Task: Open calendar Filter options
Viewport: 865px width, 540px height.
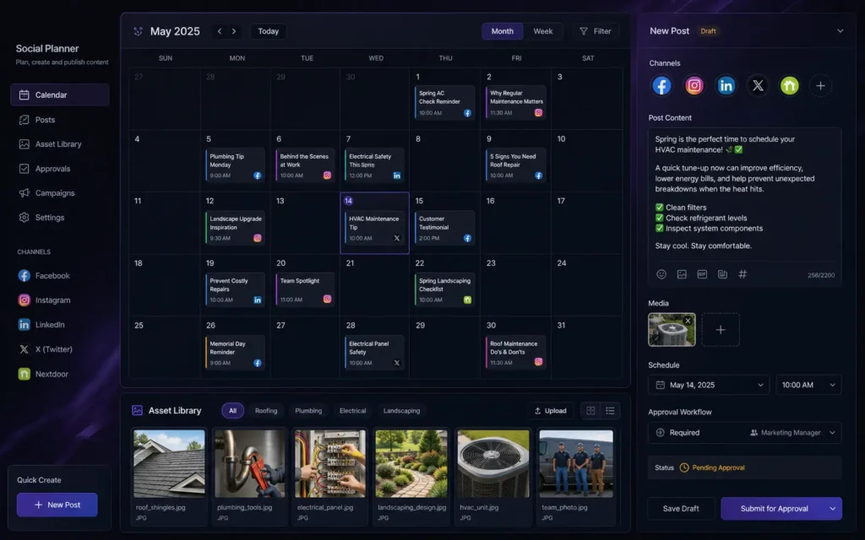Action: pyautogui.click(x=596, y=31)
